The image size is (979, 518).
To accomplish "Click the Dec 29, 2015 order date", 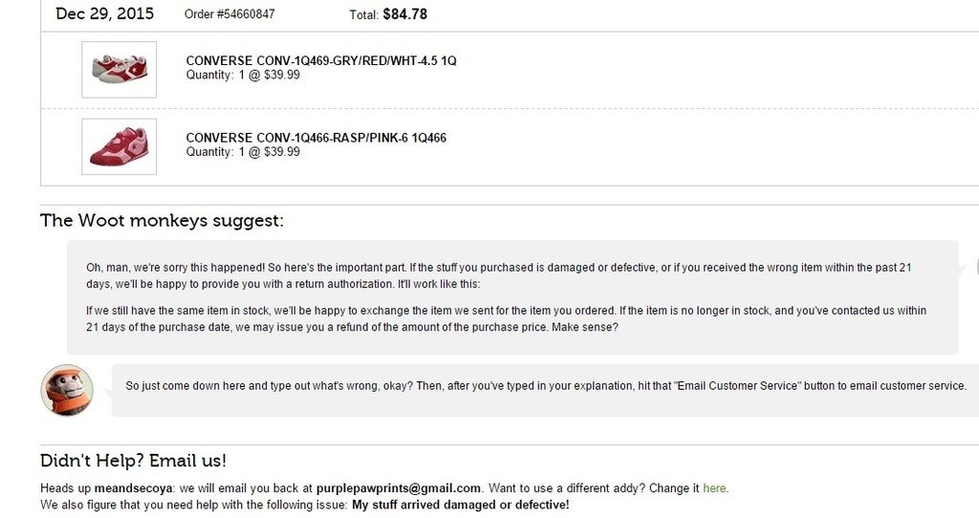I will tap(104, 13).
